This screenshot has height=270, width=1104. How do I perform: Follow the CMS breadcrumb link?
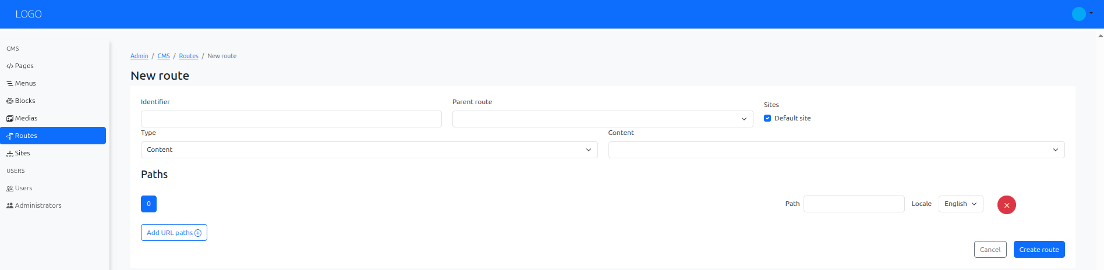[x=164, y=56]
